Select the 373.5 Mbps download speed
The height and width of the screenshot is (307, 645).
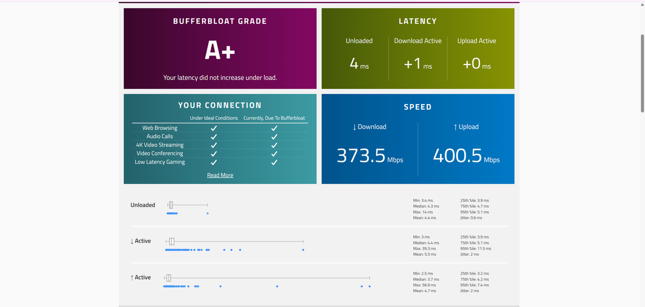[x=369, y=156]
